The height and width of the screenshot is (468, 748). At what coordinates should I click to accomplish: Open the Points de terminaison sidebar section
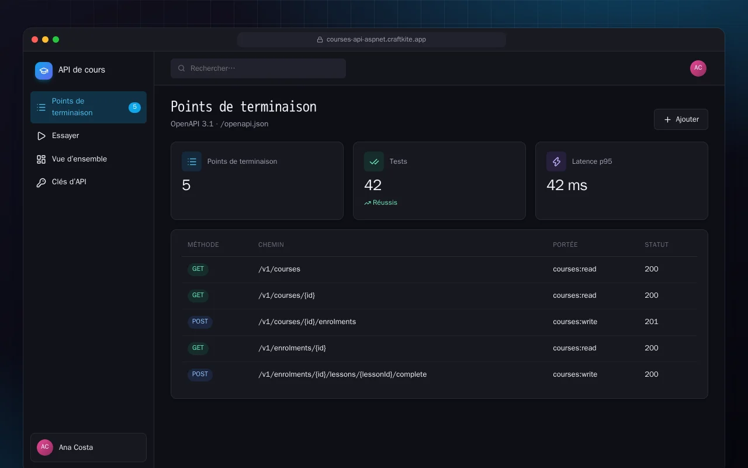pyautogui.click(x=88, y=107)
